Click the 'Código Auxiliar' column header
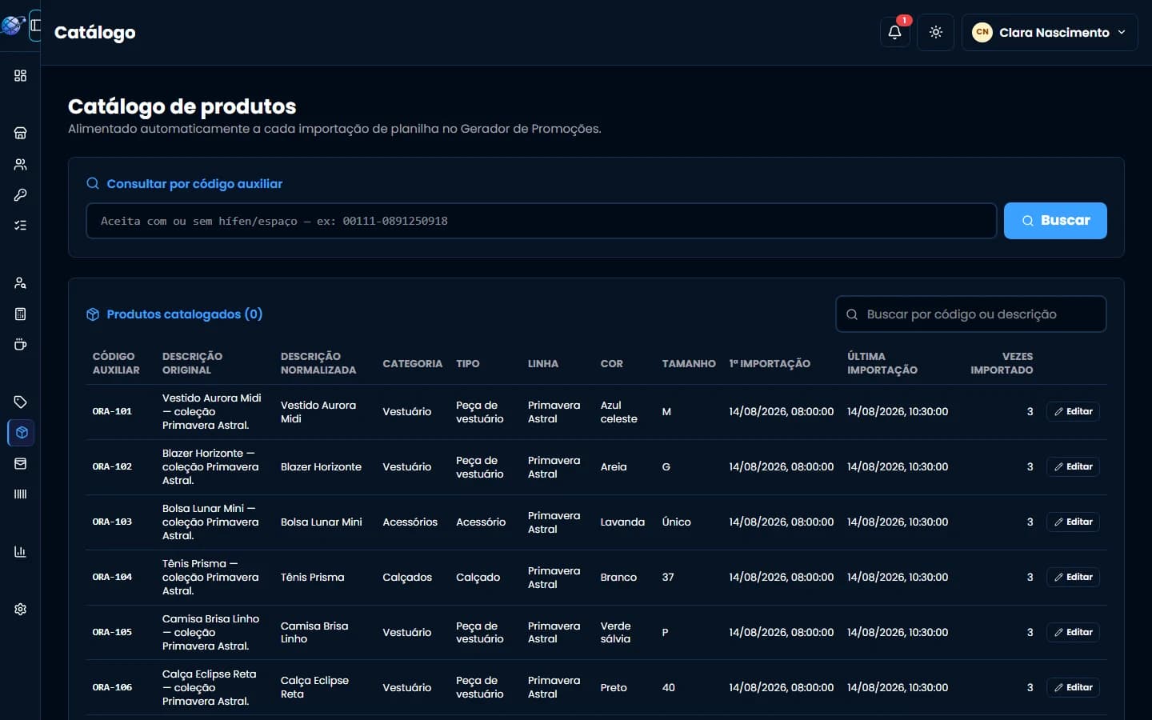The height and width of the screenshot is (720, 1152). [116, 363]
